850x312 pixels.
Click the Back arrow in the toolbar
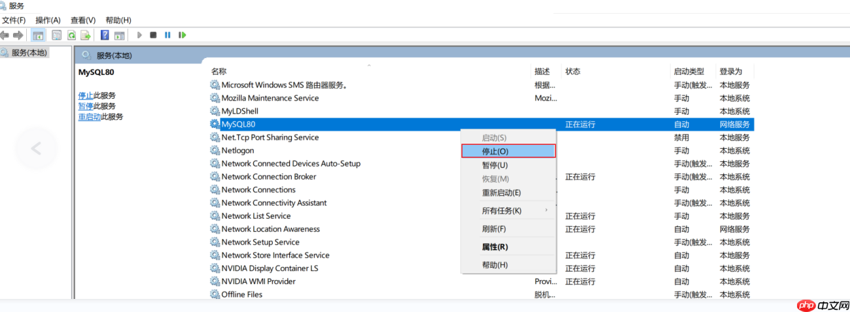(x=5, y=35)
